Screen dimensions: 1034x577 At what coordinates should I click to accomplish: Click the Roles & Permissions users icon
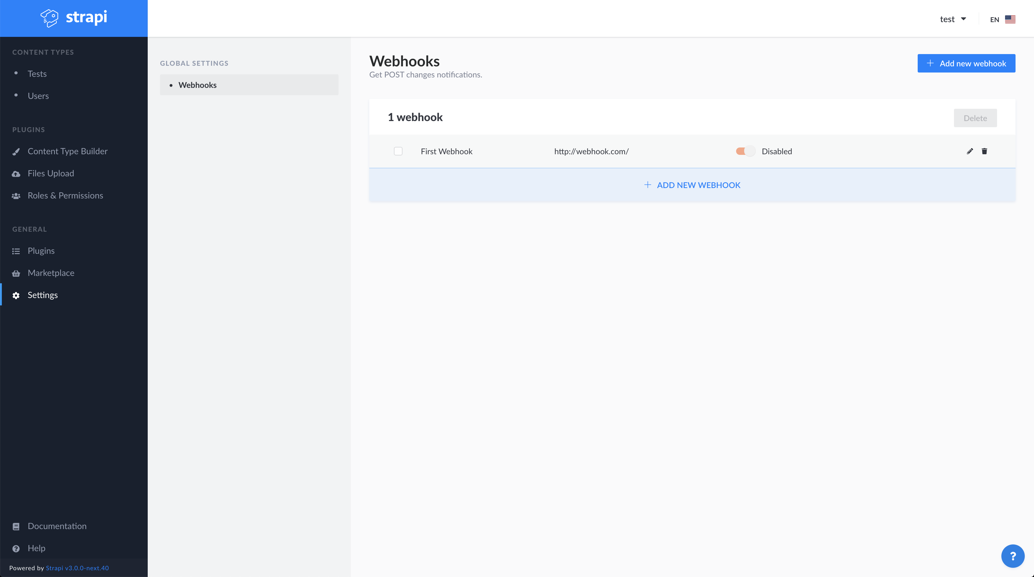[16, 196]
